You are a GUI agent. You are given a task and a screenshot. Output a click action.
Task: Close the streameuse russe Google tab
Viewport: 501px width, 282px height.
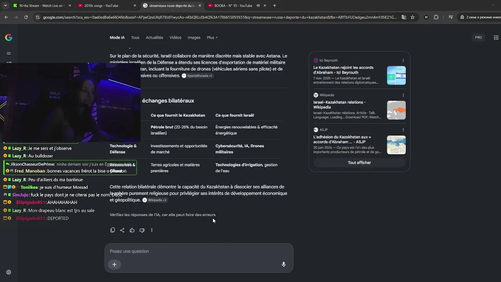point(200,5)
